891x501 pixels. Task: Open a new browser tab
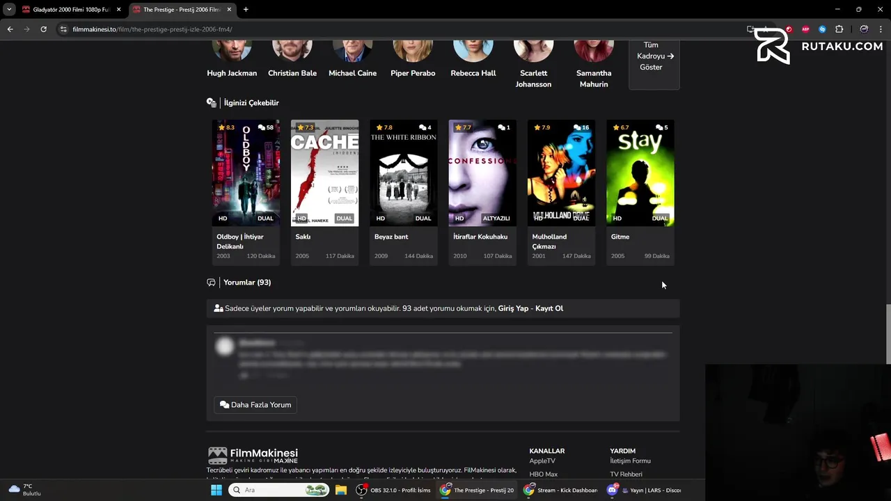coord(246,10)
